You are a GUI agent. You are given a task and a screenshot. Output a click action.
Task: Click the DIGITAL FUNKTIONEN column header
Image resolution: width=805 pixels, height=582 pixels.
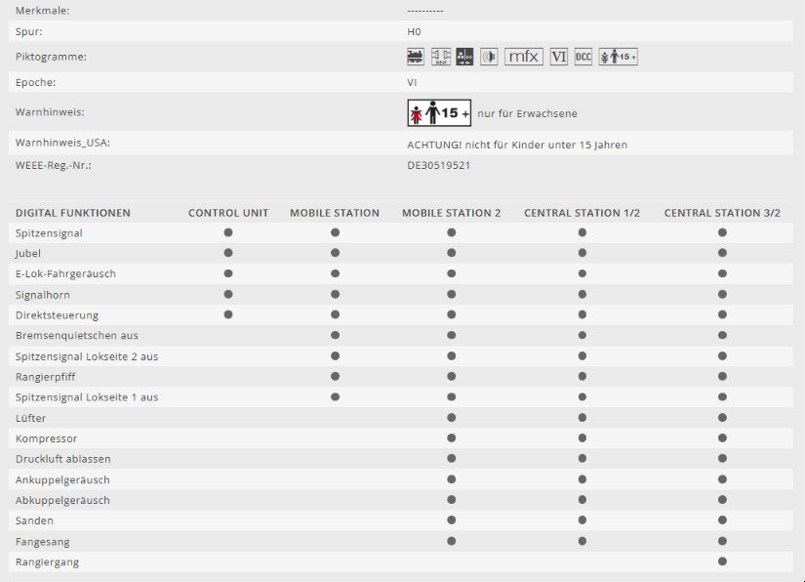(73, 213)
